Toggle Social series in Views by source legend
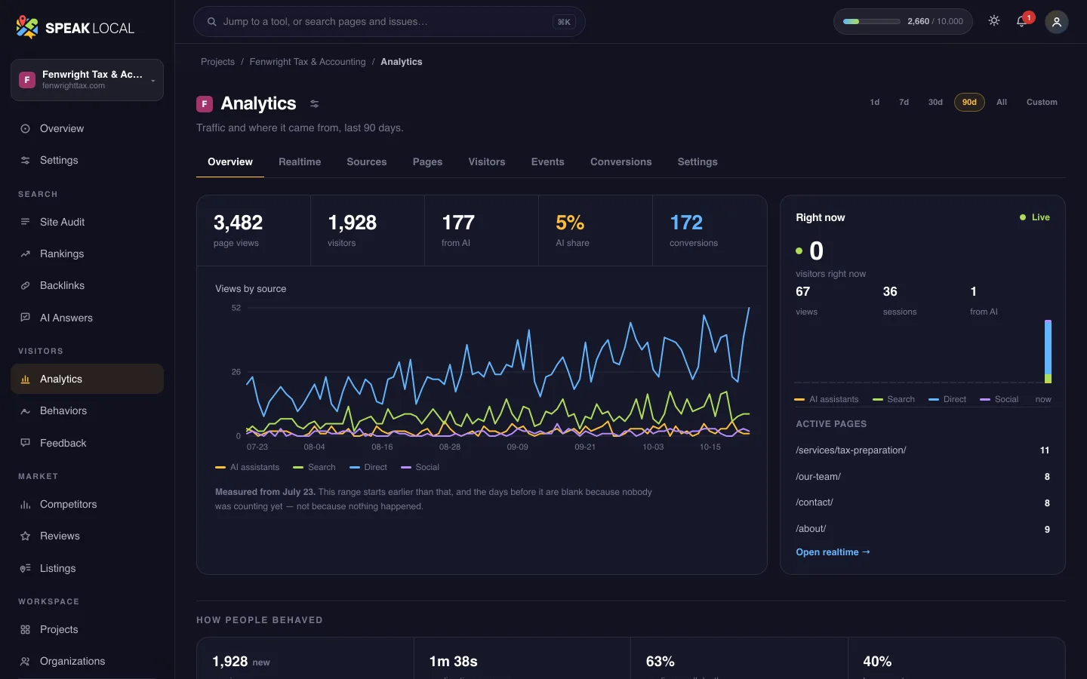Screen dimensions: 1087x679 pyautogui.click(x=420, y=468)
